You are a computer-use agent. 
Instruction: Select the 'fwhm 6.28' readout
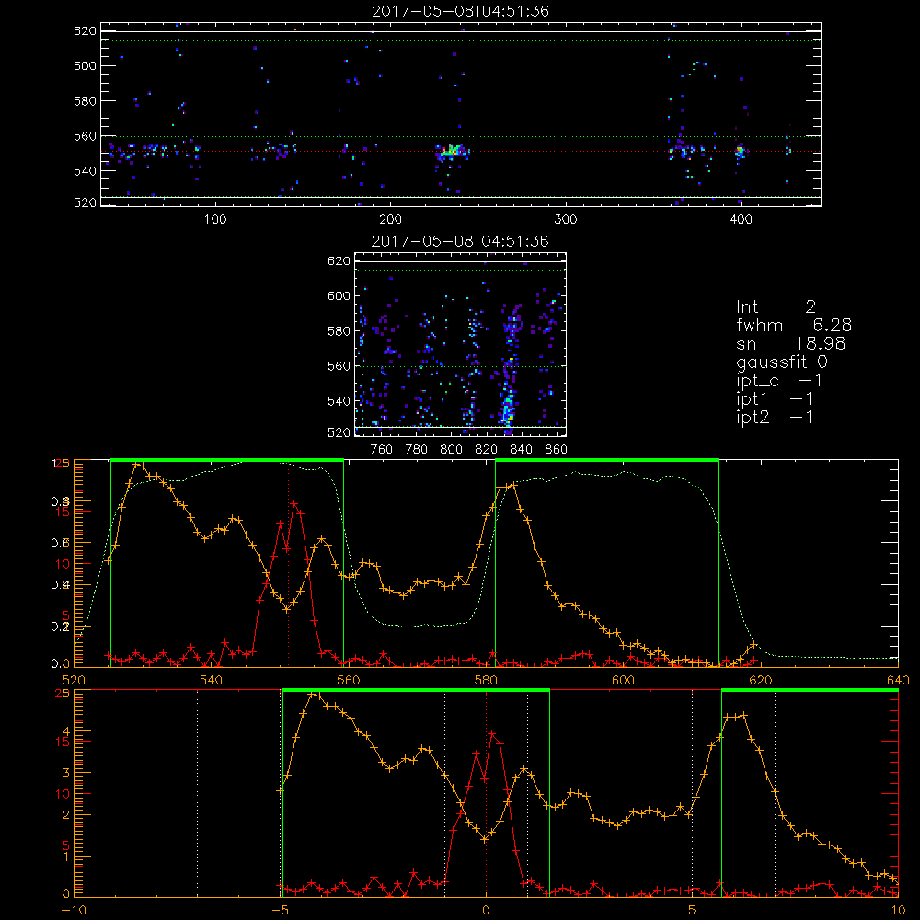794,325
